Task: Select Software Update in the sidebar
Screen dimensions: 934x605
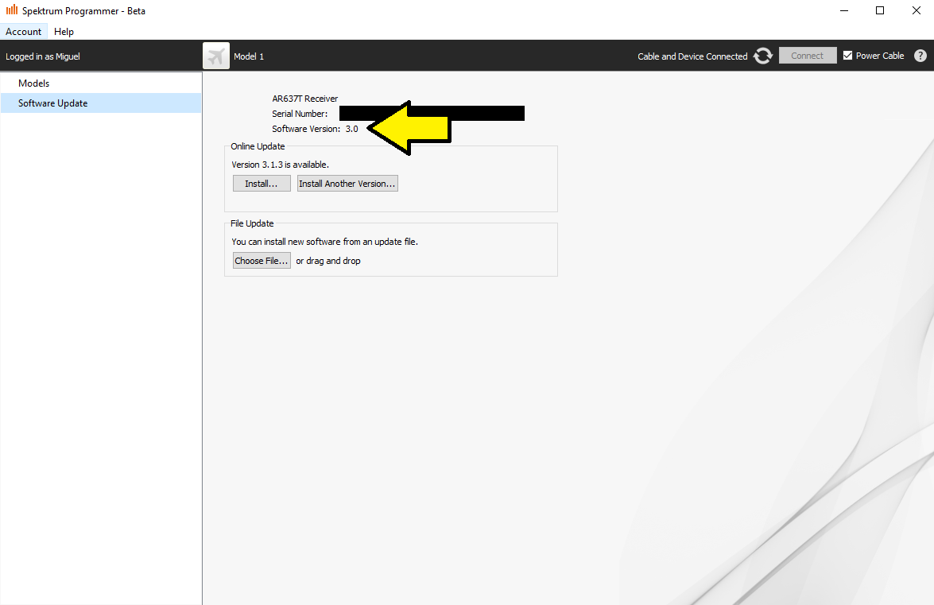Action: click(x=53, y=103)
